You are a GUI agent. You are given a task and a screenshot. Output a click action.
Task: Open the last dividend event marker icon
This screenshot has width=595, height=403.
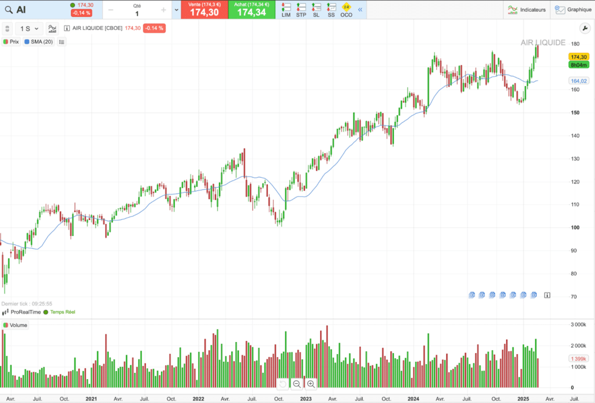pos(534,295)
